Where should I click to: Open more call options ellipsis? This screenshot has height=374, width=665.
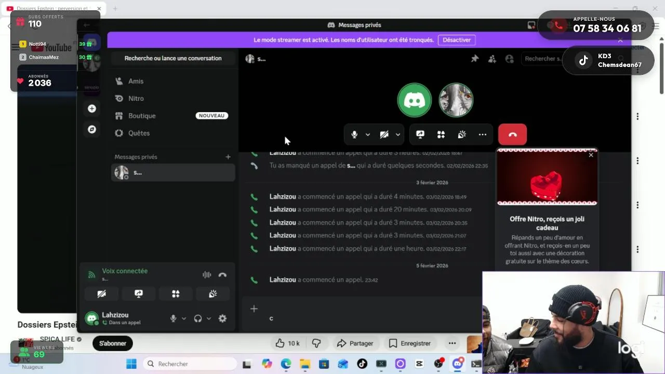pos(483,135)
